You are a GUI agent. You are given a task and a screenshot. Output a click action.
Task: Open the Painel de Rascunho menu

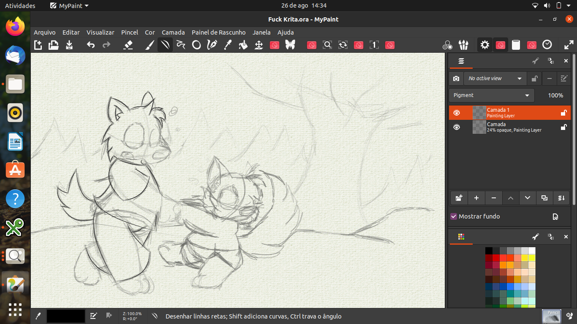pos(219,32)
